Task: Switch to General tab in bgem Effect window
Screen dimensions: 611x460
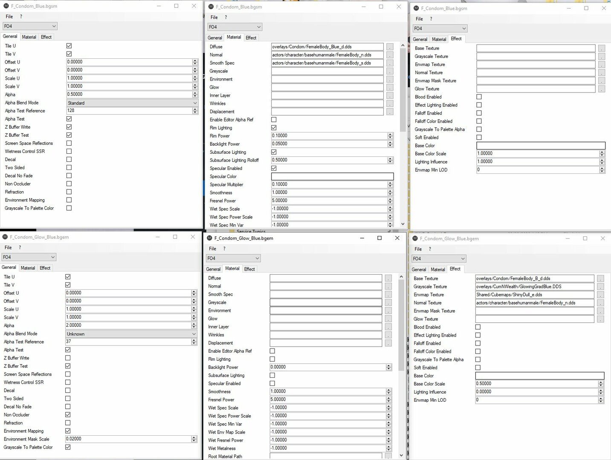Action: [x=419, y=270]
